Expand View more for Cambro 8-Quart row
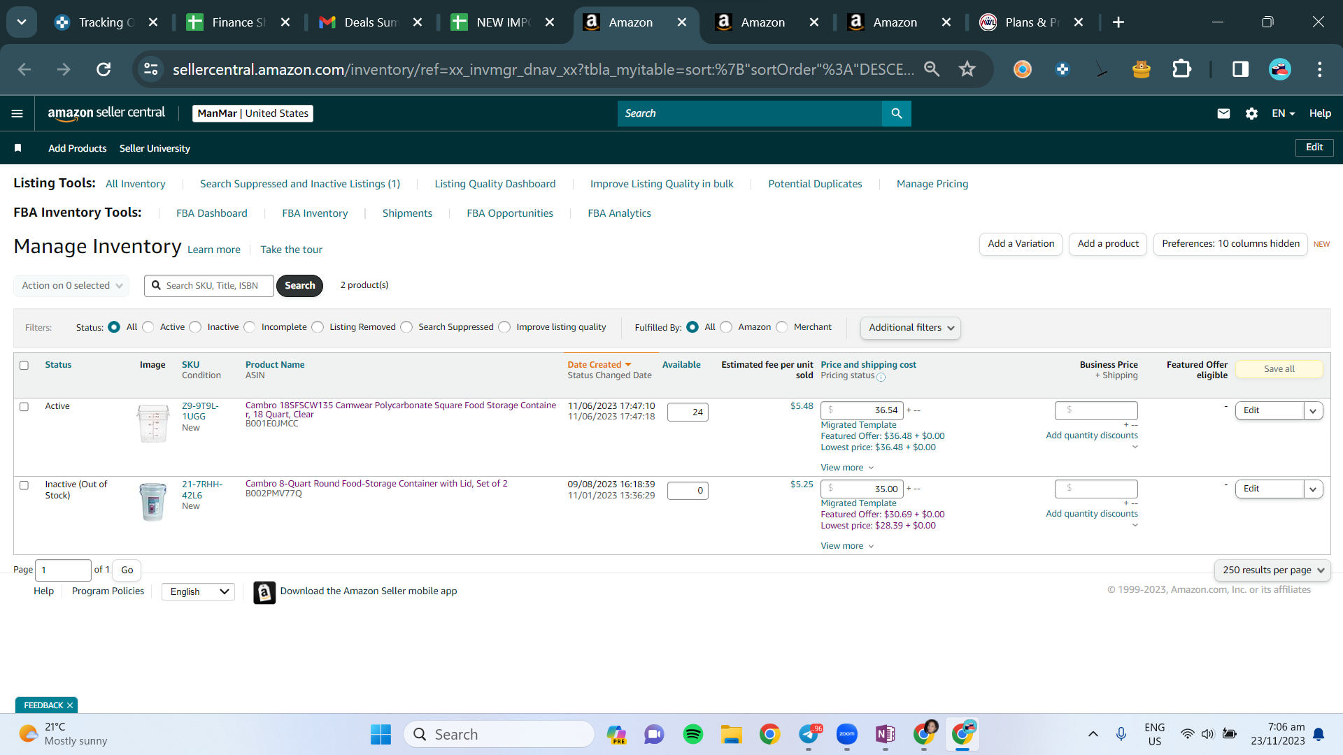This screenshot has height=755, width=1343. (847, 546)
